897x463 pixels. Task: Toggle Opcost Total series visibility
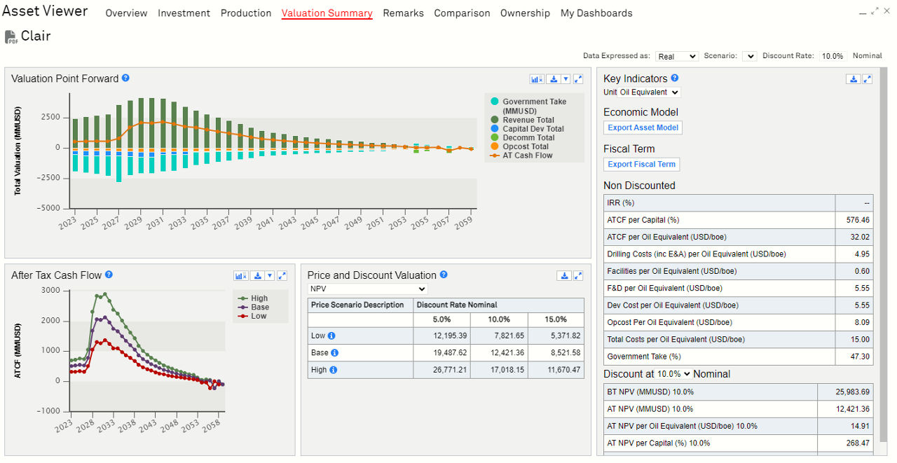point(525,146)
